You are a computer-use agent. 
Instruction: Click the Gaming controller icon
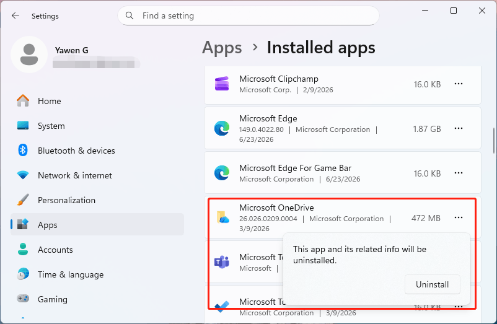tap(23, 299)
